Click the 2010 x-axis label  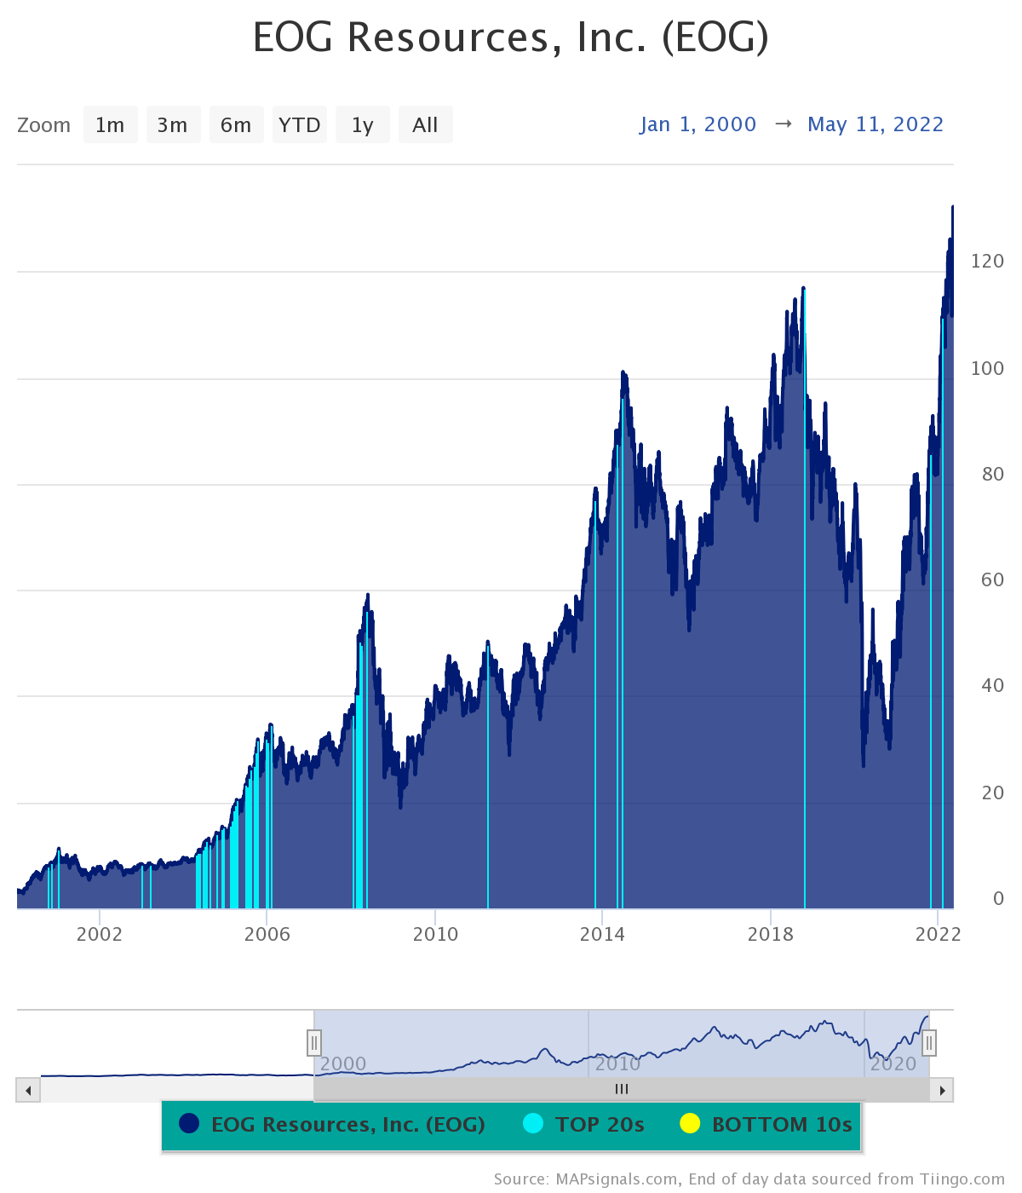[x=435, y=934]
